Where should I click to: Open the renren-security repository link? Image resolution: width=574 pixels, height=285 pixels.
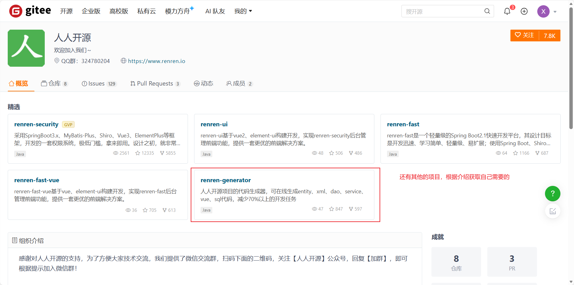coord(36,124)
